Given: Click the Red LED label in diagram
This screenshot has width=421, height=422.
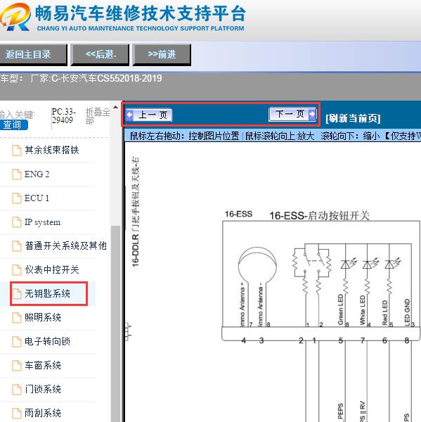Looking at the screenshot, I should click(x=384, y=313).
